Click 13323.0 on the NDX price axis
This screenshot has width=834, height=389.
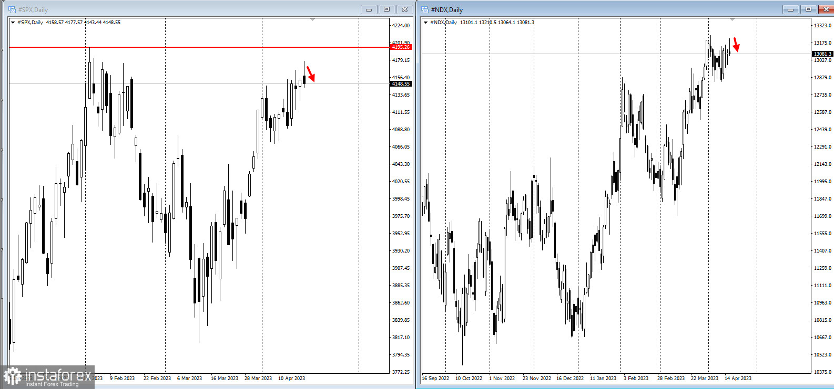coord(822,26)
